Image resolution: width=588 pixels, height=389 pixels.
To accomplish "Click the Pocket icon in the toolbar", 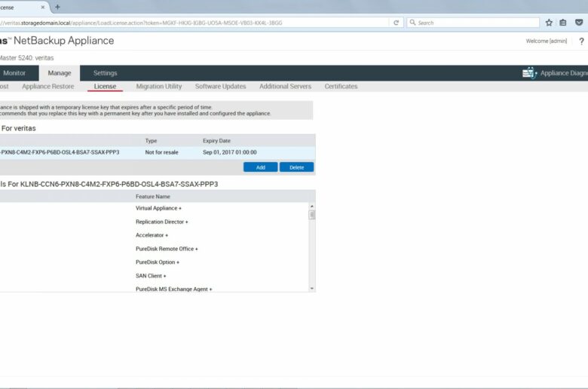I will [x=579, y=23].
